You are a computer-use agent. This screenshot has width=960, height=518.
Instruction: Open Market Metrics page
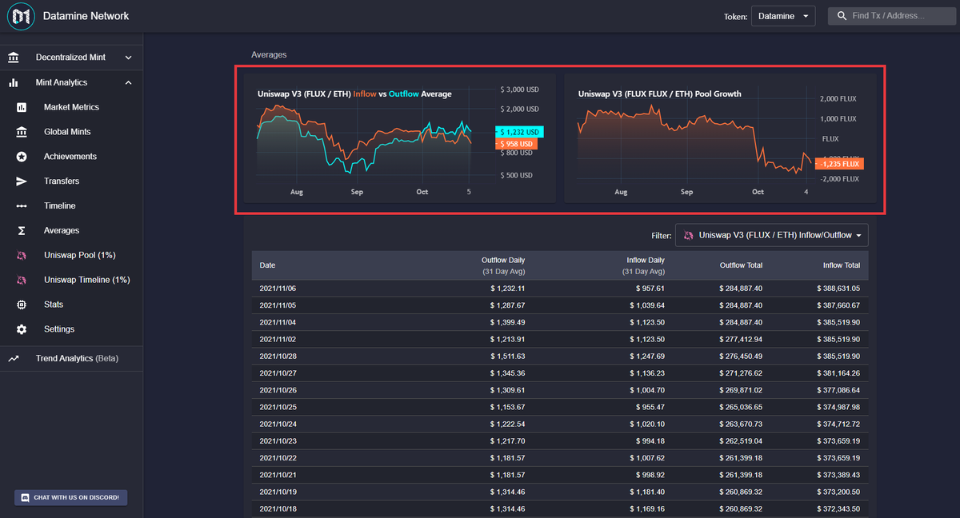tap(71, 107)
